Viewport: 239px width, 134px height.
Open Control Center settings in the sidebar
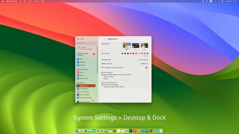click(x=86, y=92)
